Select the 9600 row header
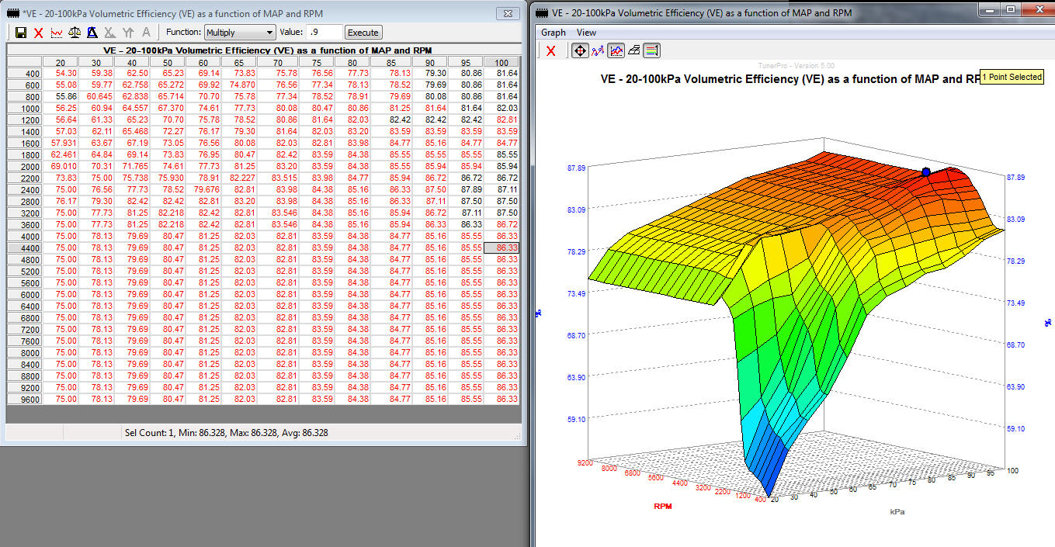 point(25,399)
